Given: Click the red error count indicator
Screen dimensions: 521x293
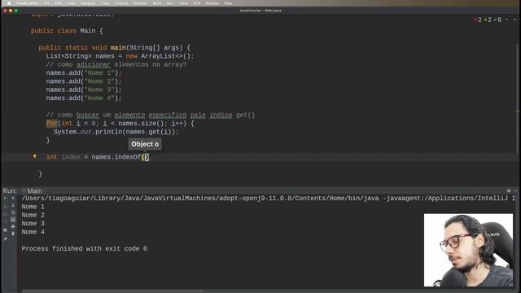Looking at the screenshot, I should click(478, 20).
